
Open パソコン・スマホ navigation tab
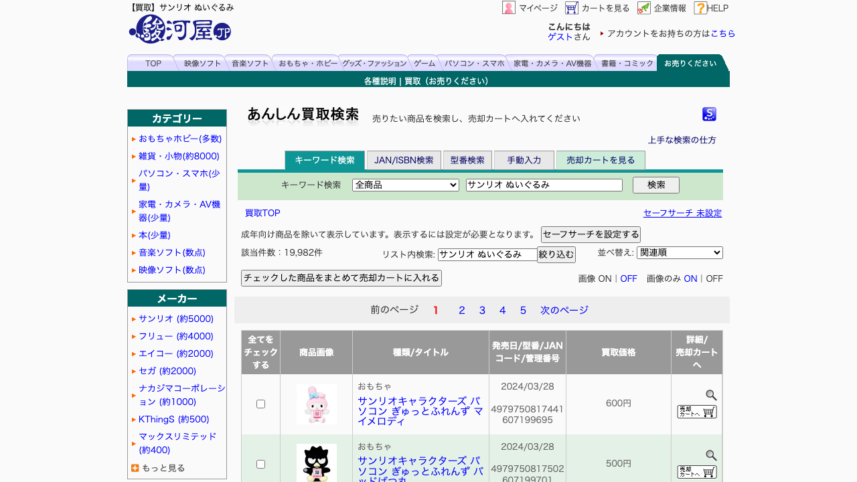[x=474, y=63]
